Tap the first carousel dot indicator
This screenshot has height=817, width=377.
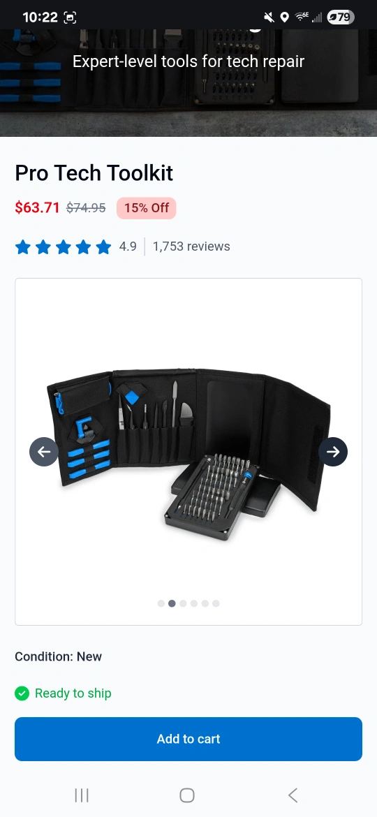pos(161,603)
